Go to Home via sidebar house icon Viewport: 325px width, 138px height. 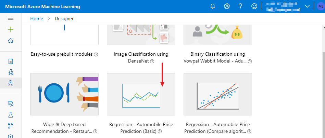[11, 41]
